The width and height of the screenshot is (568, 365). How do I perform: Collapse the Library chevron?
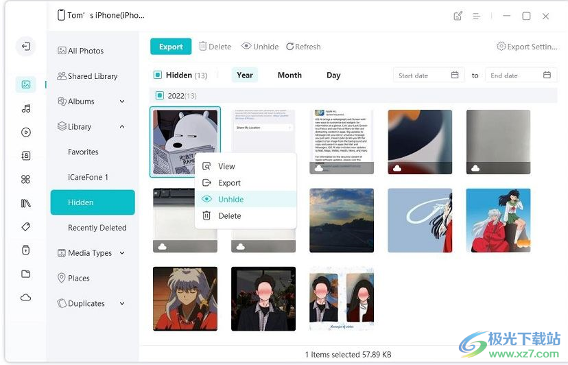point(122,126)
